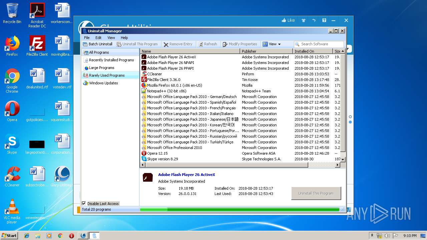Click horizontal scrollbar right arrow
This screenshot has height=240, width=427.
tap(338, 165)
